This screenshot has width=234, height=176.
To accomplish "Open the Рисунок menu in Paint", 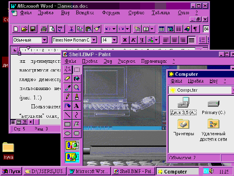I will (x=126, y=61).
